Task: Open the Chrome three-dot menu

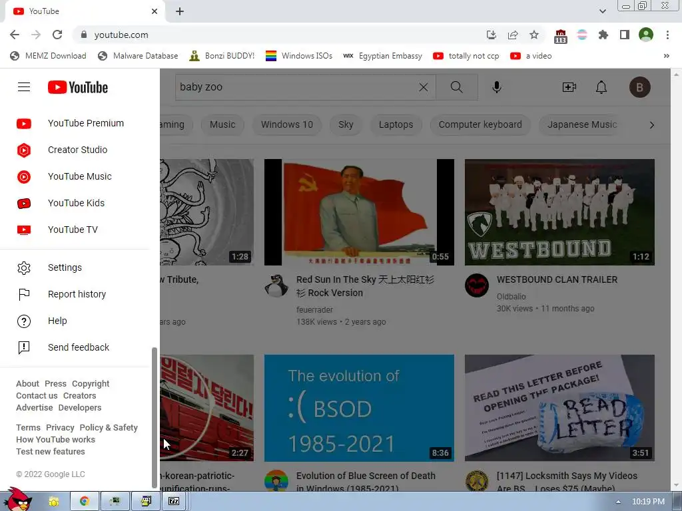Action: click(667, 35)
